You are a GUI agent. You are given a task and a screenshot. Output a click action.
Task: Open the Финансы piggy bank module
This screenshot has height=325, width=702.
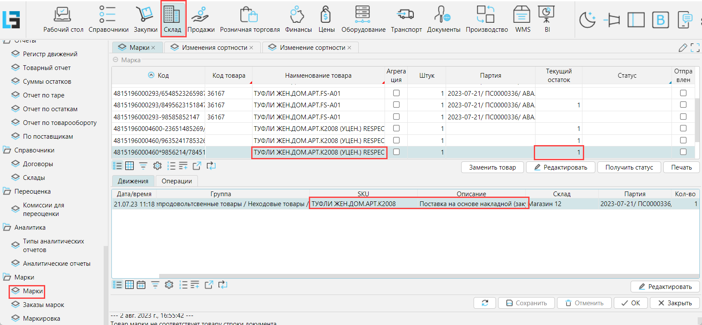tap(298, 19)
